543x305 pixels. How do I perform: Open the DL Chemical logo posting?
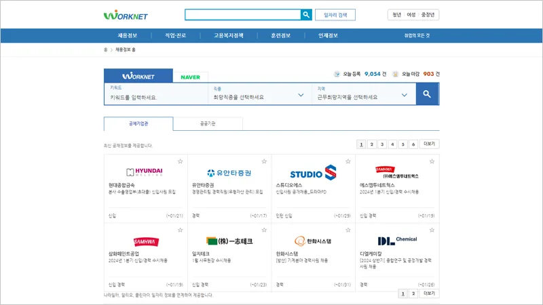click(397, 241)
